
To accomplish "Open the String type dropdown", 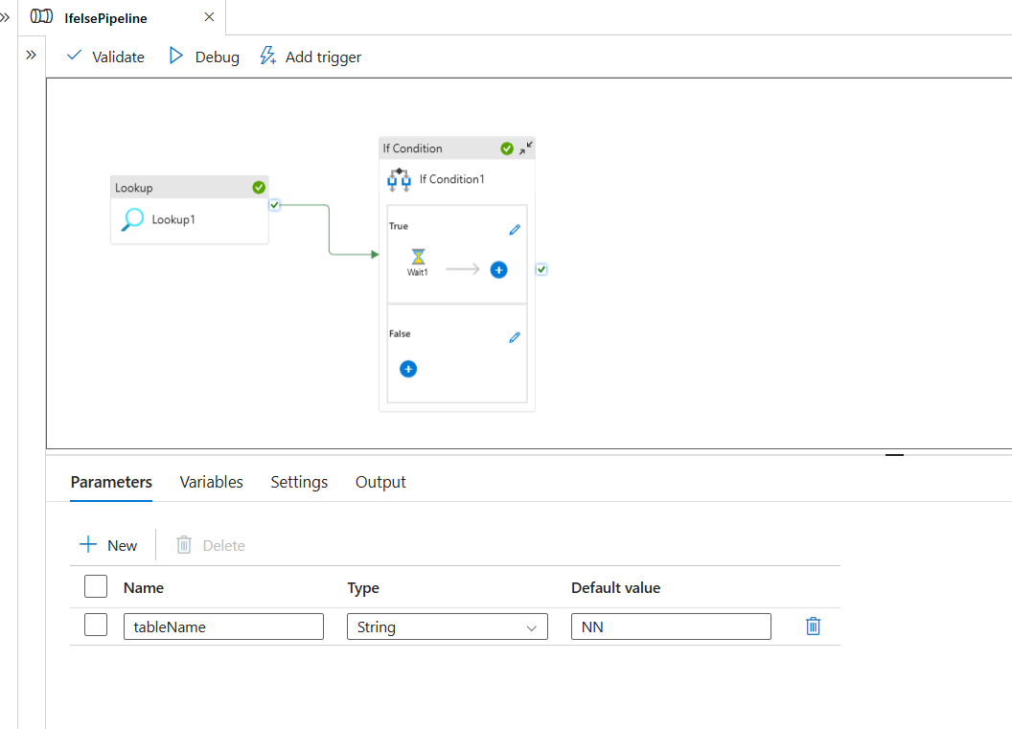I will coord(447,626).
